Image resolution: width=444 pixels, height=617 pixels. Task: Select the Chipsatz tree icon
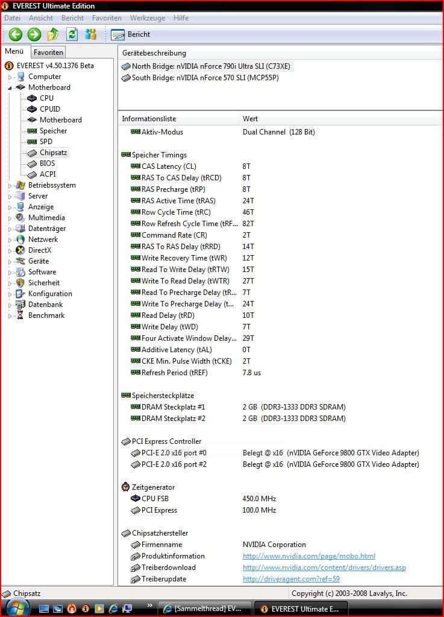click(32, 153)
